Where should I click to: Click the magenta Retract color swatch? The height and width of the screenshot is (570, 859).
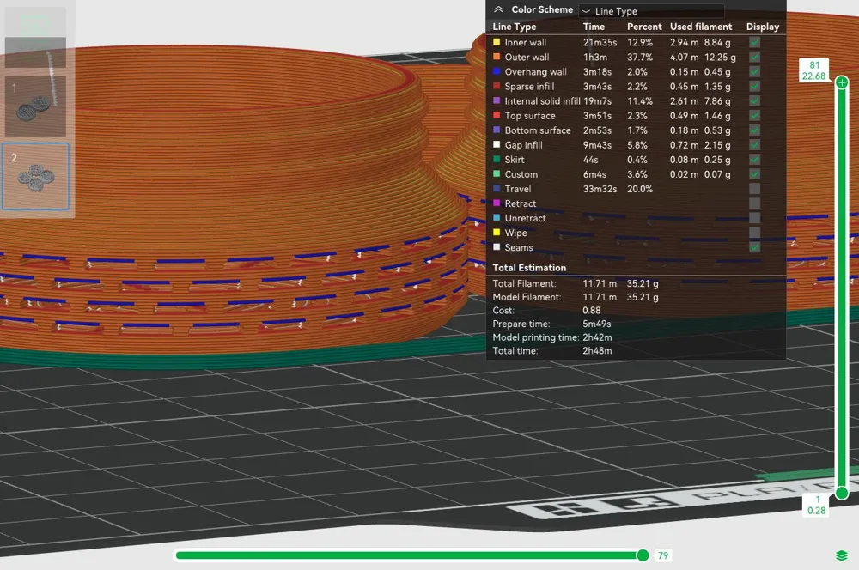pos(497,203)
